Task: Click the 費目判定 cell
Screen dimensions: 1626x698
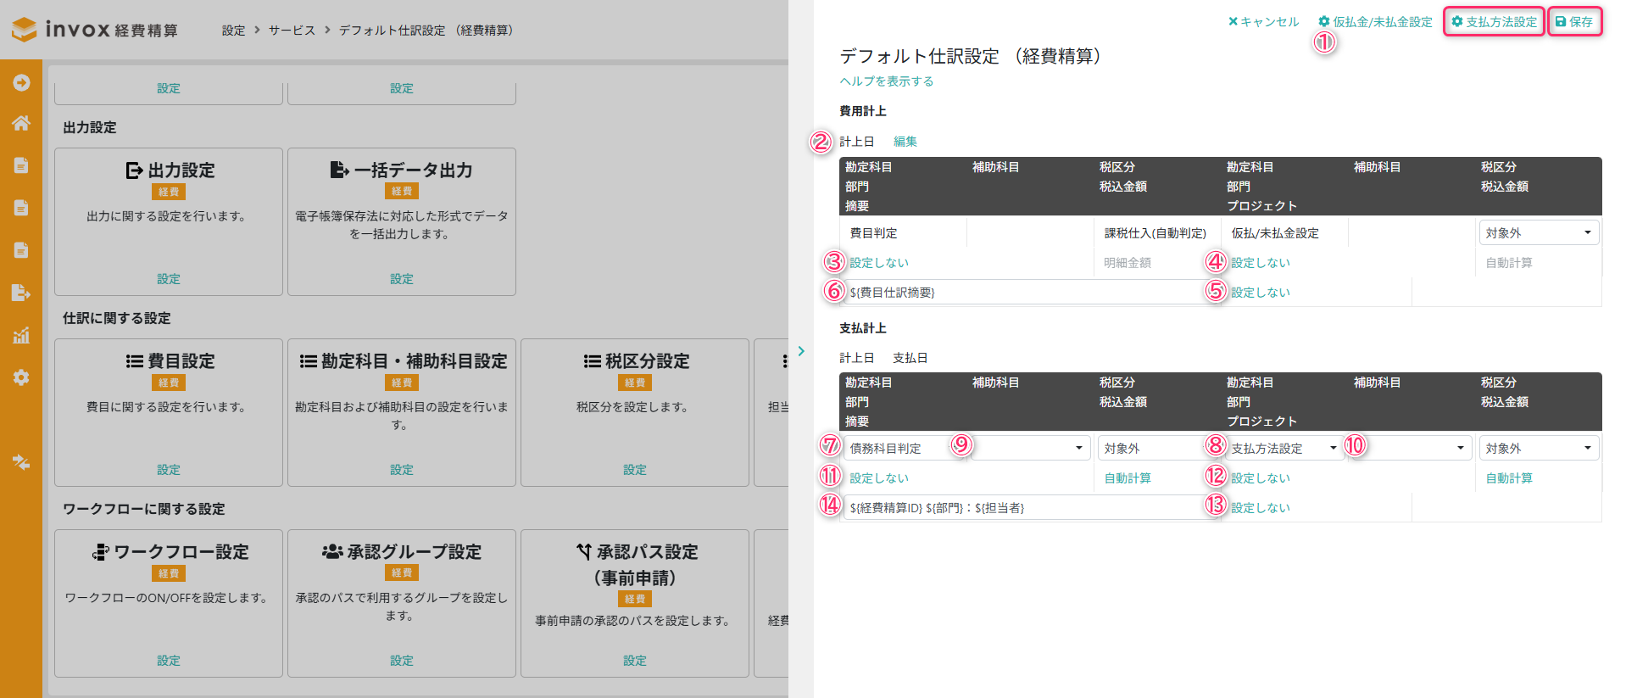Action: click(904, 233)
